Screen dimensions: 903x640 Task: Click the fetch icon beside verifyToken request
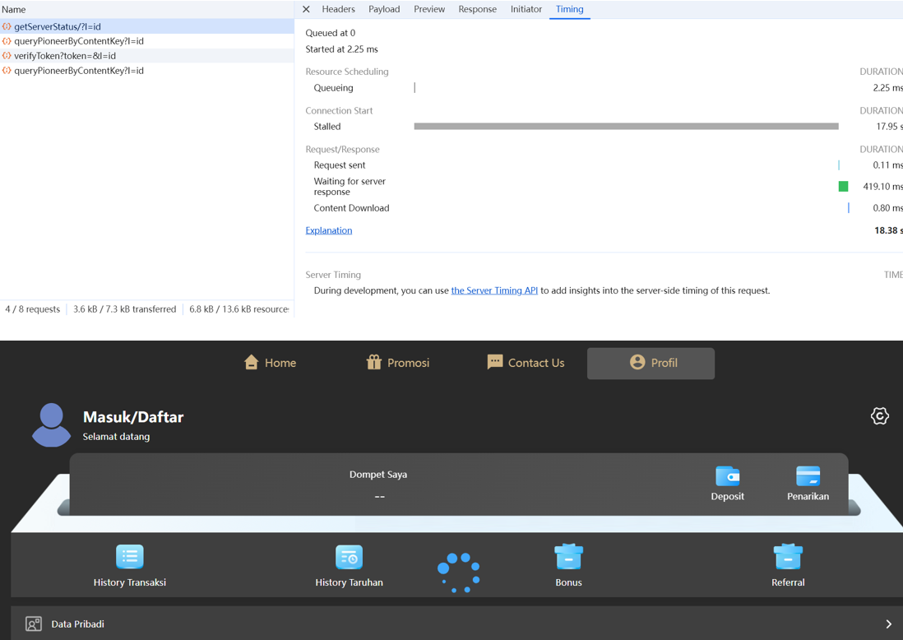7,56
